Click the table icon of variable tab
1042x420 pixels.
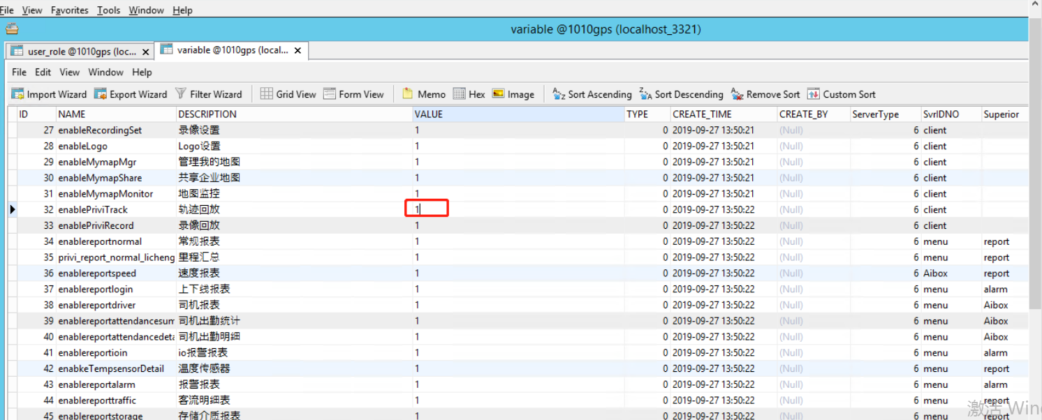tap(166, 50)
